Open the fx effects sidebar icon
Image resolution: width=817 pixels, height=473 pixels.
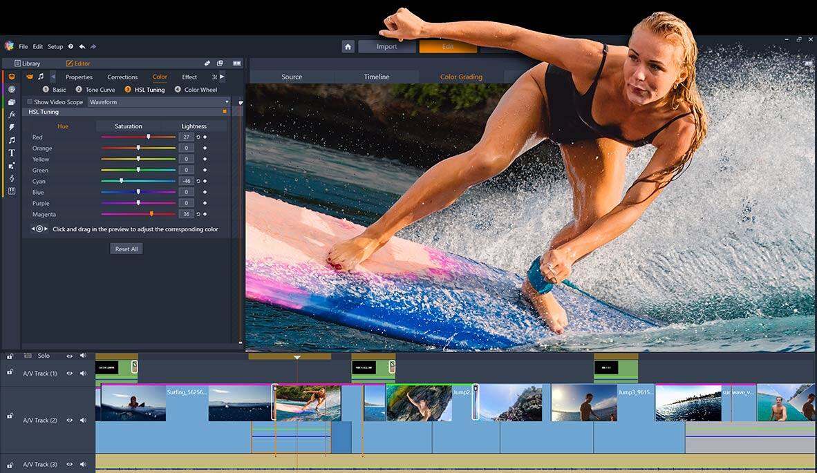(12, 115)
